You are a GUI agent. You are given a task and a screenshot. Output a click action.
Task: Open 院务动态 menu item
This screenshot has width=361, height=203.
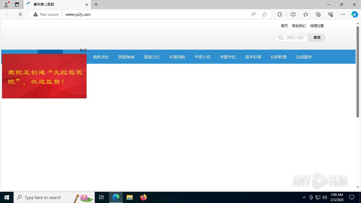(x=101, y=57)
